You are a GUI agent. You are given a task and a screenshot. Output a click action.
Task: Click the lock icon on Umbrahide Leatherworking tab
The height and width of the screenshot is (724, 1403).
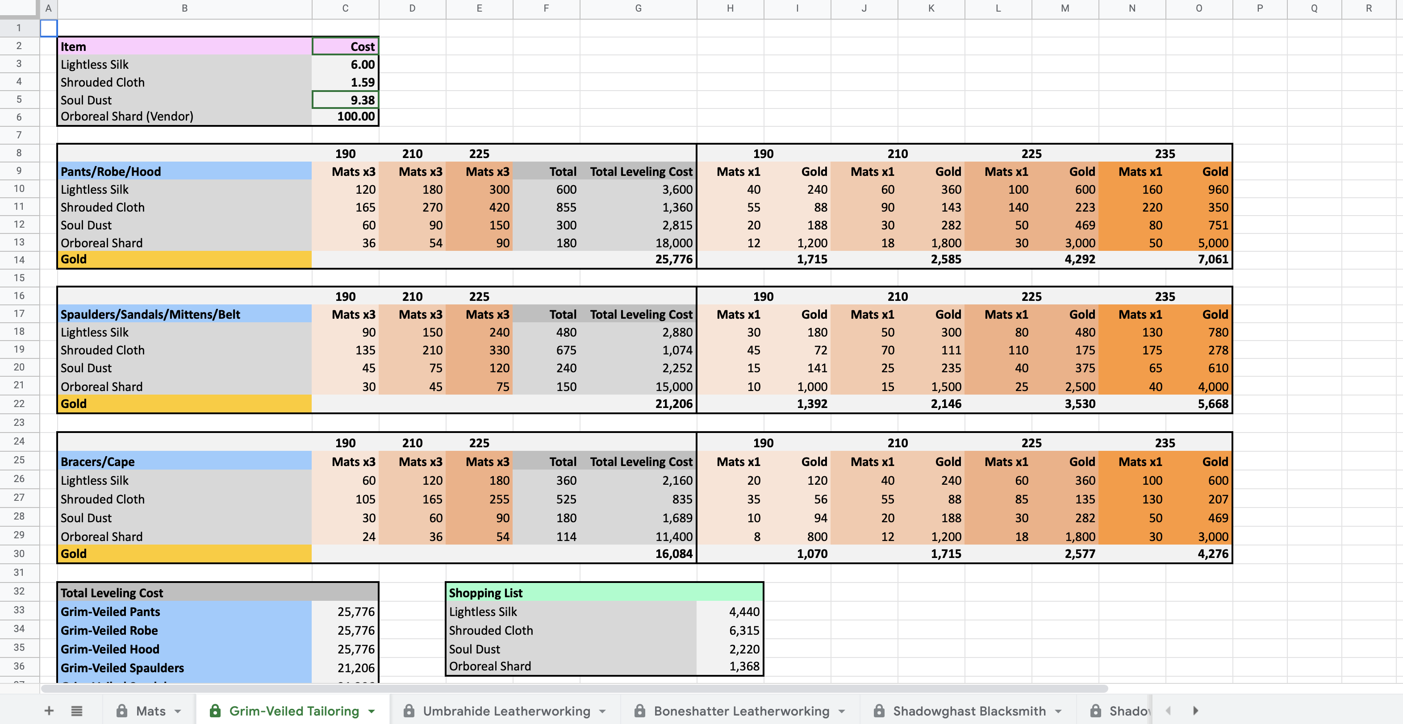(409, 711)
